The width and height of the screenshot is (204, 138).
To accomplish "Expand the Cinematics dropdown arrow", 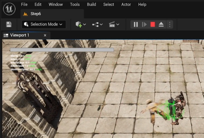I will pos(118,24).
